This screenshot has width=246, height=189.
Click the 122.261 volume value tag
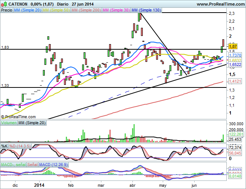click(x=236, y=134)
